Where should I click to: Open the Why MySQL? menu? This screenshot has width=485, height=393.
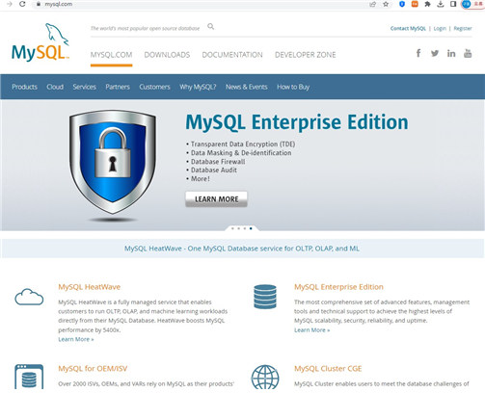coord(198,87)
